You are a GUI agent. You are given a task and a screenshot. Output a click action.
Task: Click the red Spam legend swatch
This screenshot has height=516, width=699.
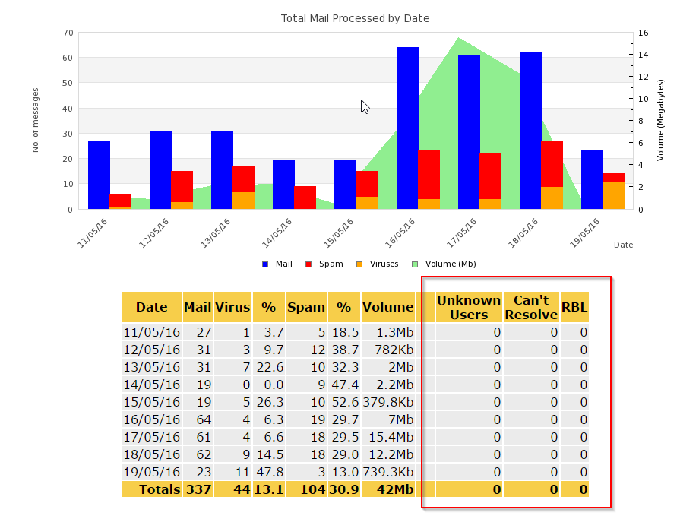click(x=308, y=264)
